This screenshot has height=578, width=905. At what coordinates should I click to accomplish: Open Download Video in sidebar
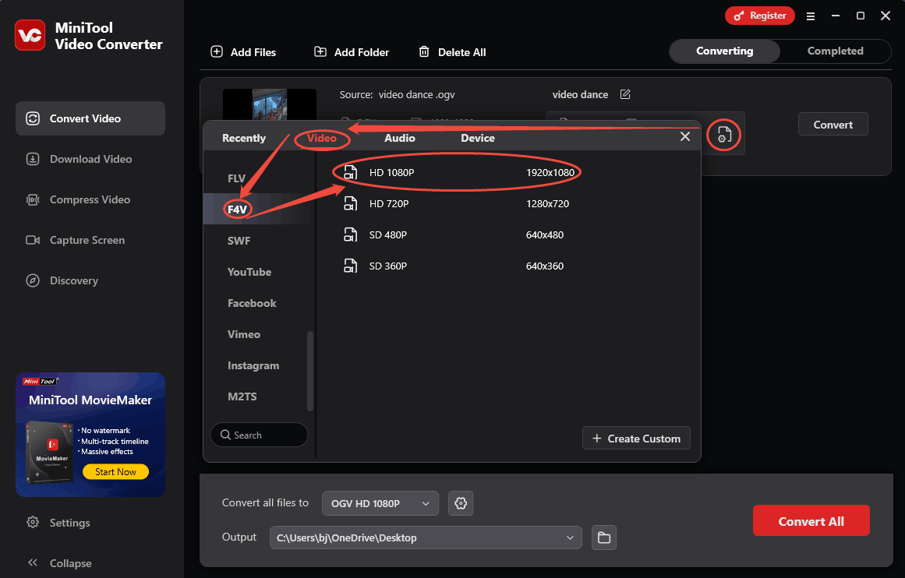coord(90,159)
